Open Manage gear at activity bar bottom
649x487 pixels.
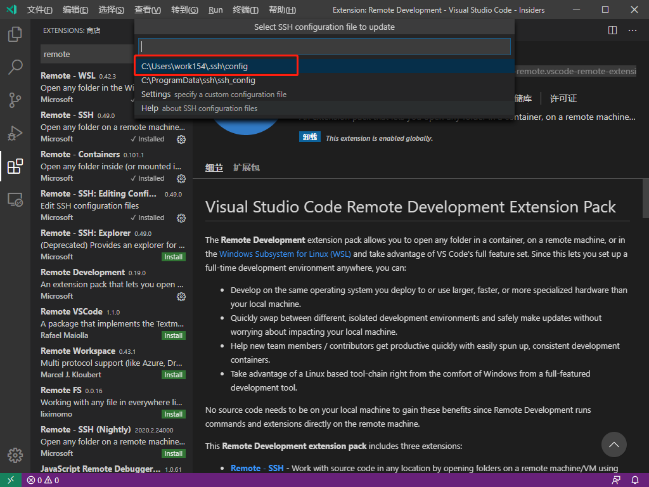[x=15, y=455]
